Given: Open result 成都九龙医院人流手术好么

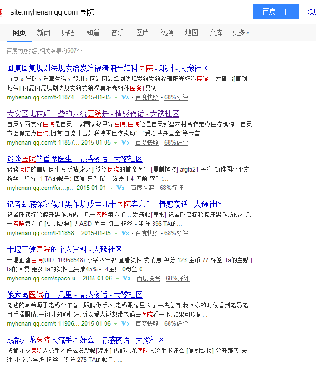Looking at the screenshot, I should pos(86,340).
